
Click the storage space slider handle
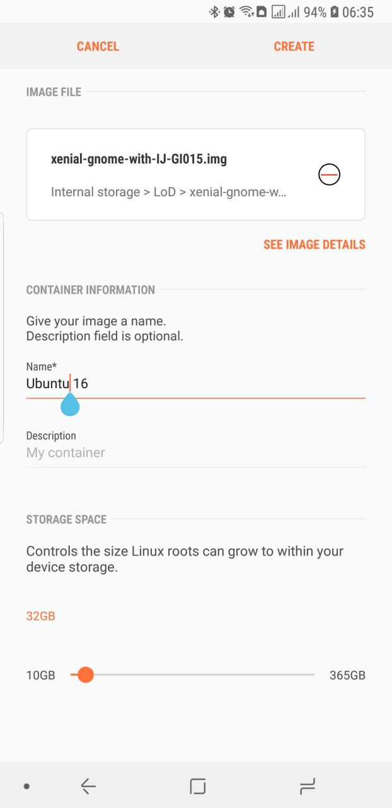click(84, 675)
